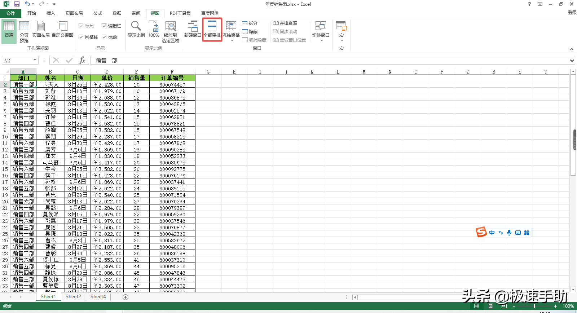Switch to Page Layout view in status bar

(x=490, y=306)
